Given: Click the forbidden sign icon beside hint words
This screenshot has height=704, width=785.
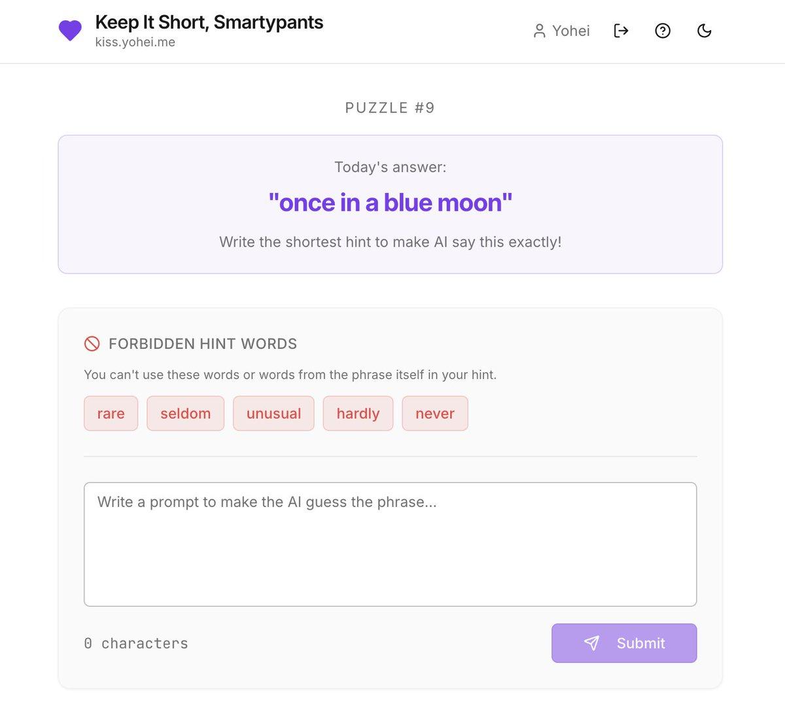Looking at the screenshot, I should click(x=92, y=343).
